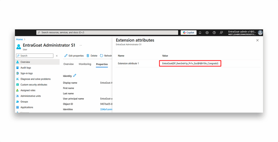Viewport: 278px width, 142px height.
Task: Click the Custom security attributes icon
Action: (x=18, y=85)
